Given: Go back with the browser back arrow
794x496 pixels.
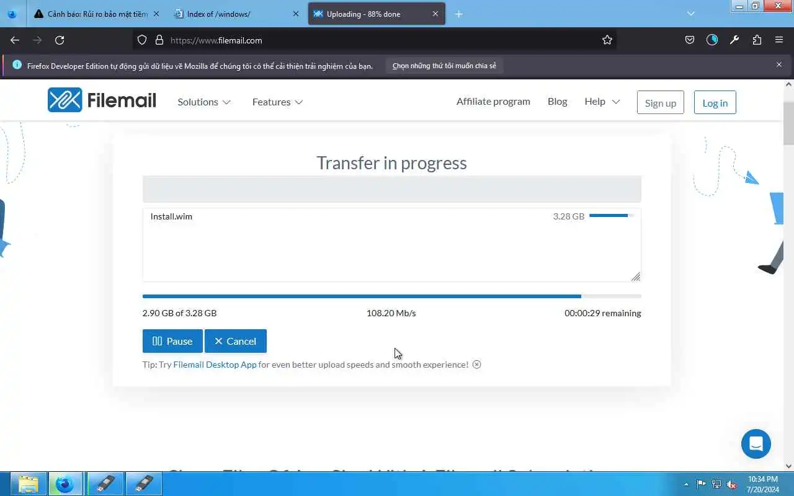Looking at the screenshot, I should pos(15,40).
